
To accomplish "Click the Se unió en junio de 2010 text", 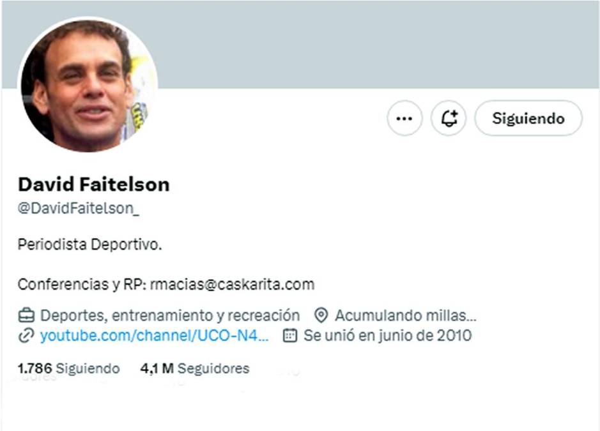I will 388,335.
